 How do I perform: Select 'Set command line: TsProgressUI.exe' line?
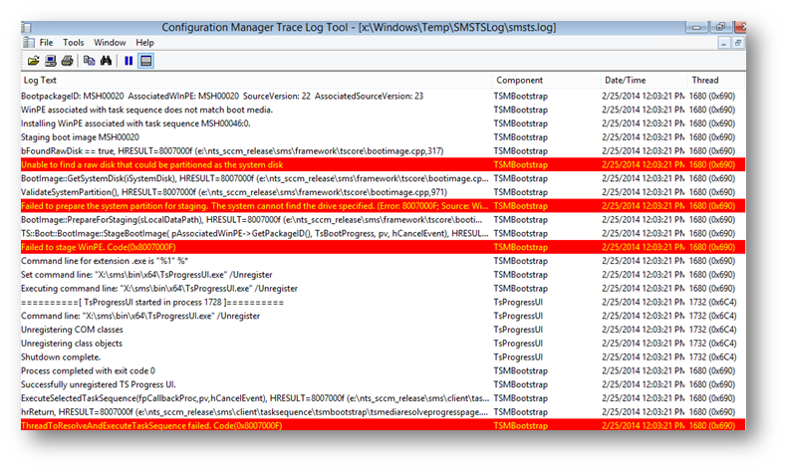tap(384, 275)
